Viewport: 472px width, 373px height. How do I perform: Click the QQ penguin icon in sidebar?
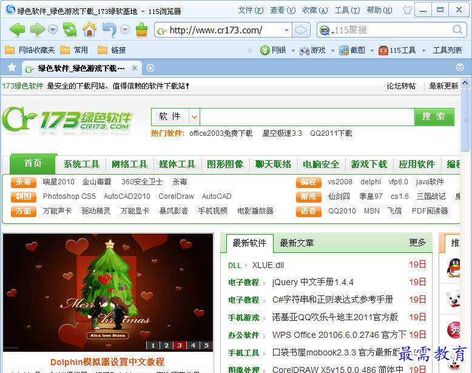[454, 267]
